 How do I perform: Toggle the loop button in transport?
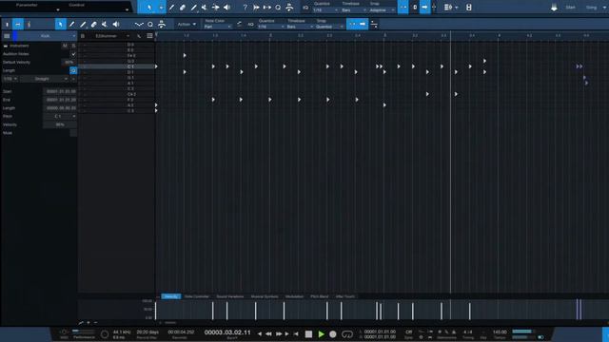pos(346,334)
